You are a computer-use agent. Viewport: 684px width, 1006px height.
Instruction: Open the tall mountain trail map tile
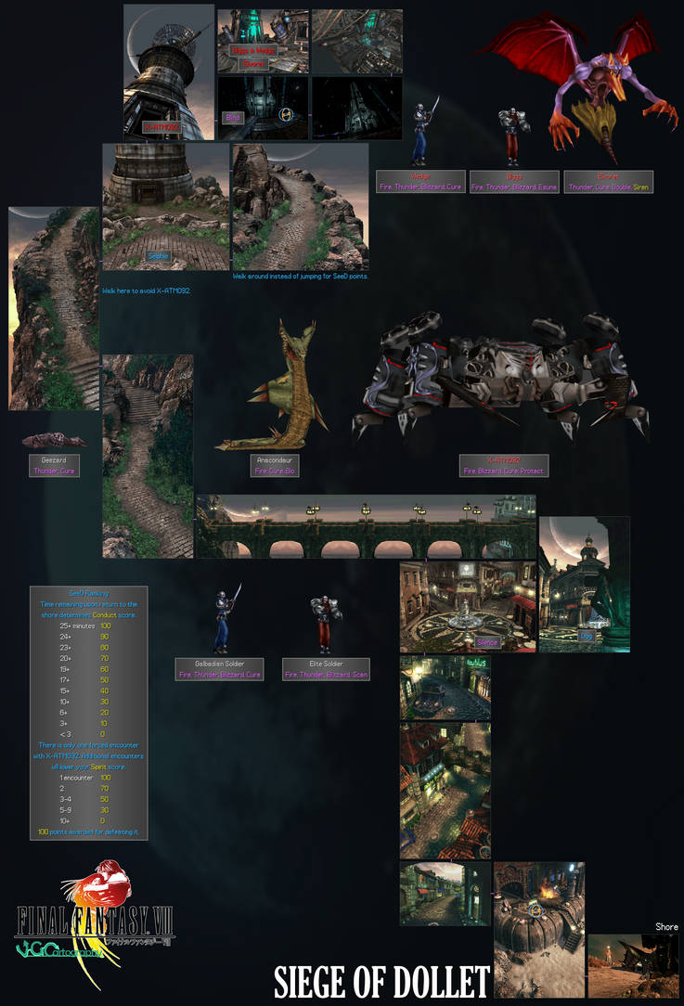tap(54, 308)
